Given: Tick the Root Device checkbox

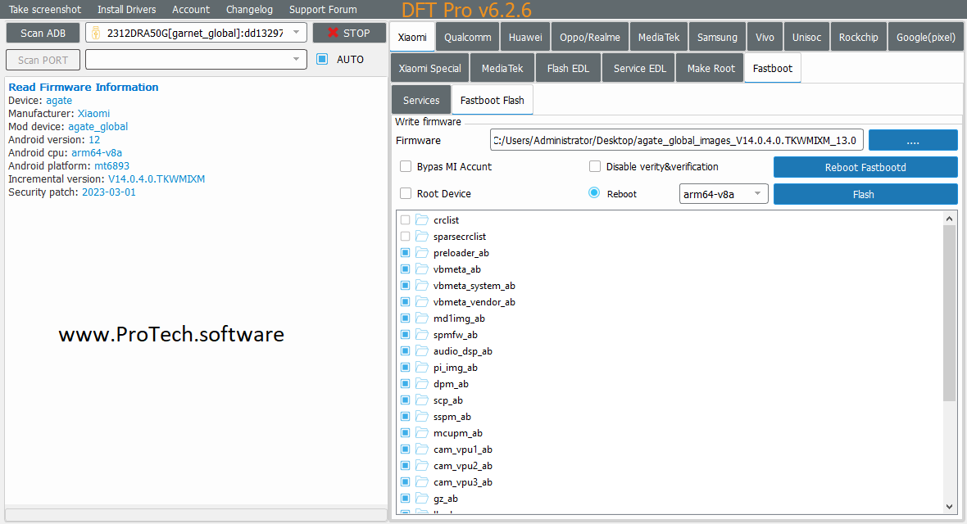Looking at the screenshot, I should 406,193.
